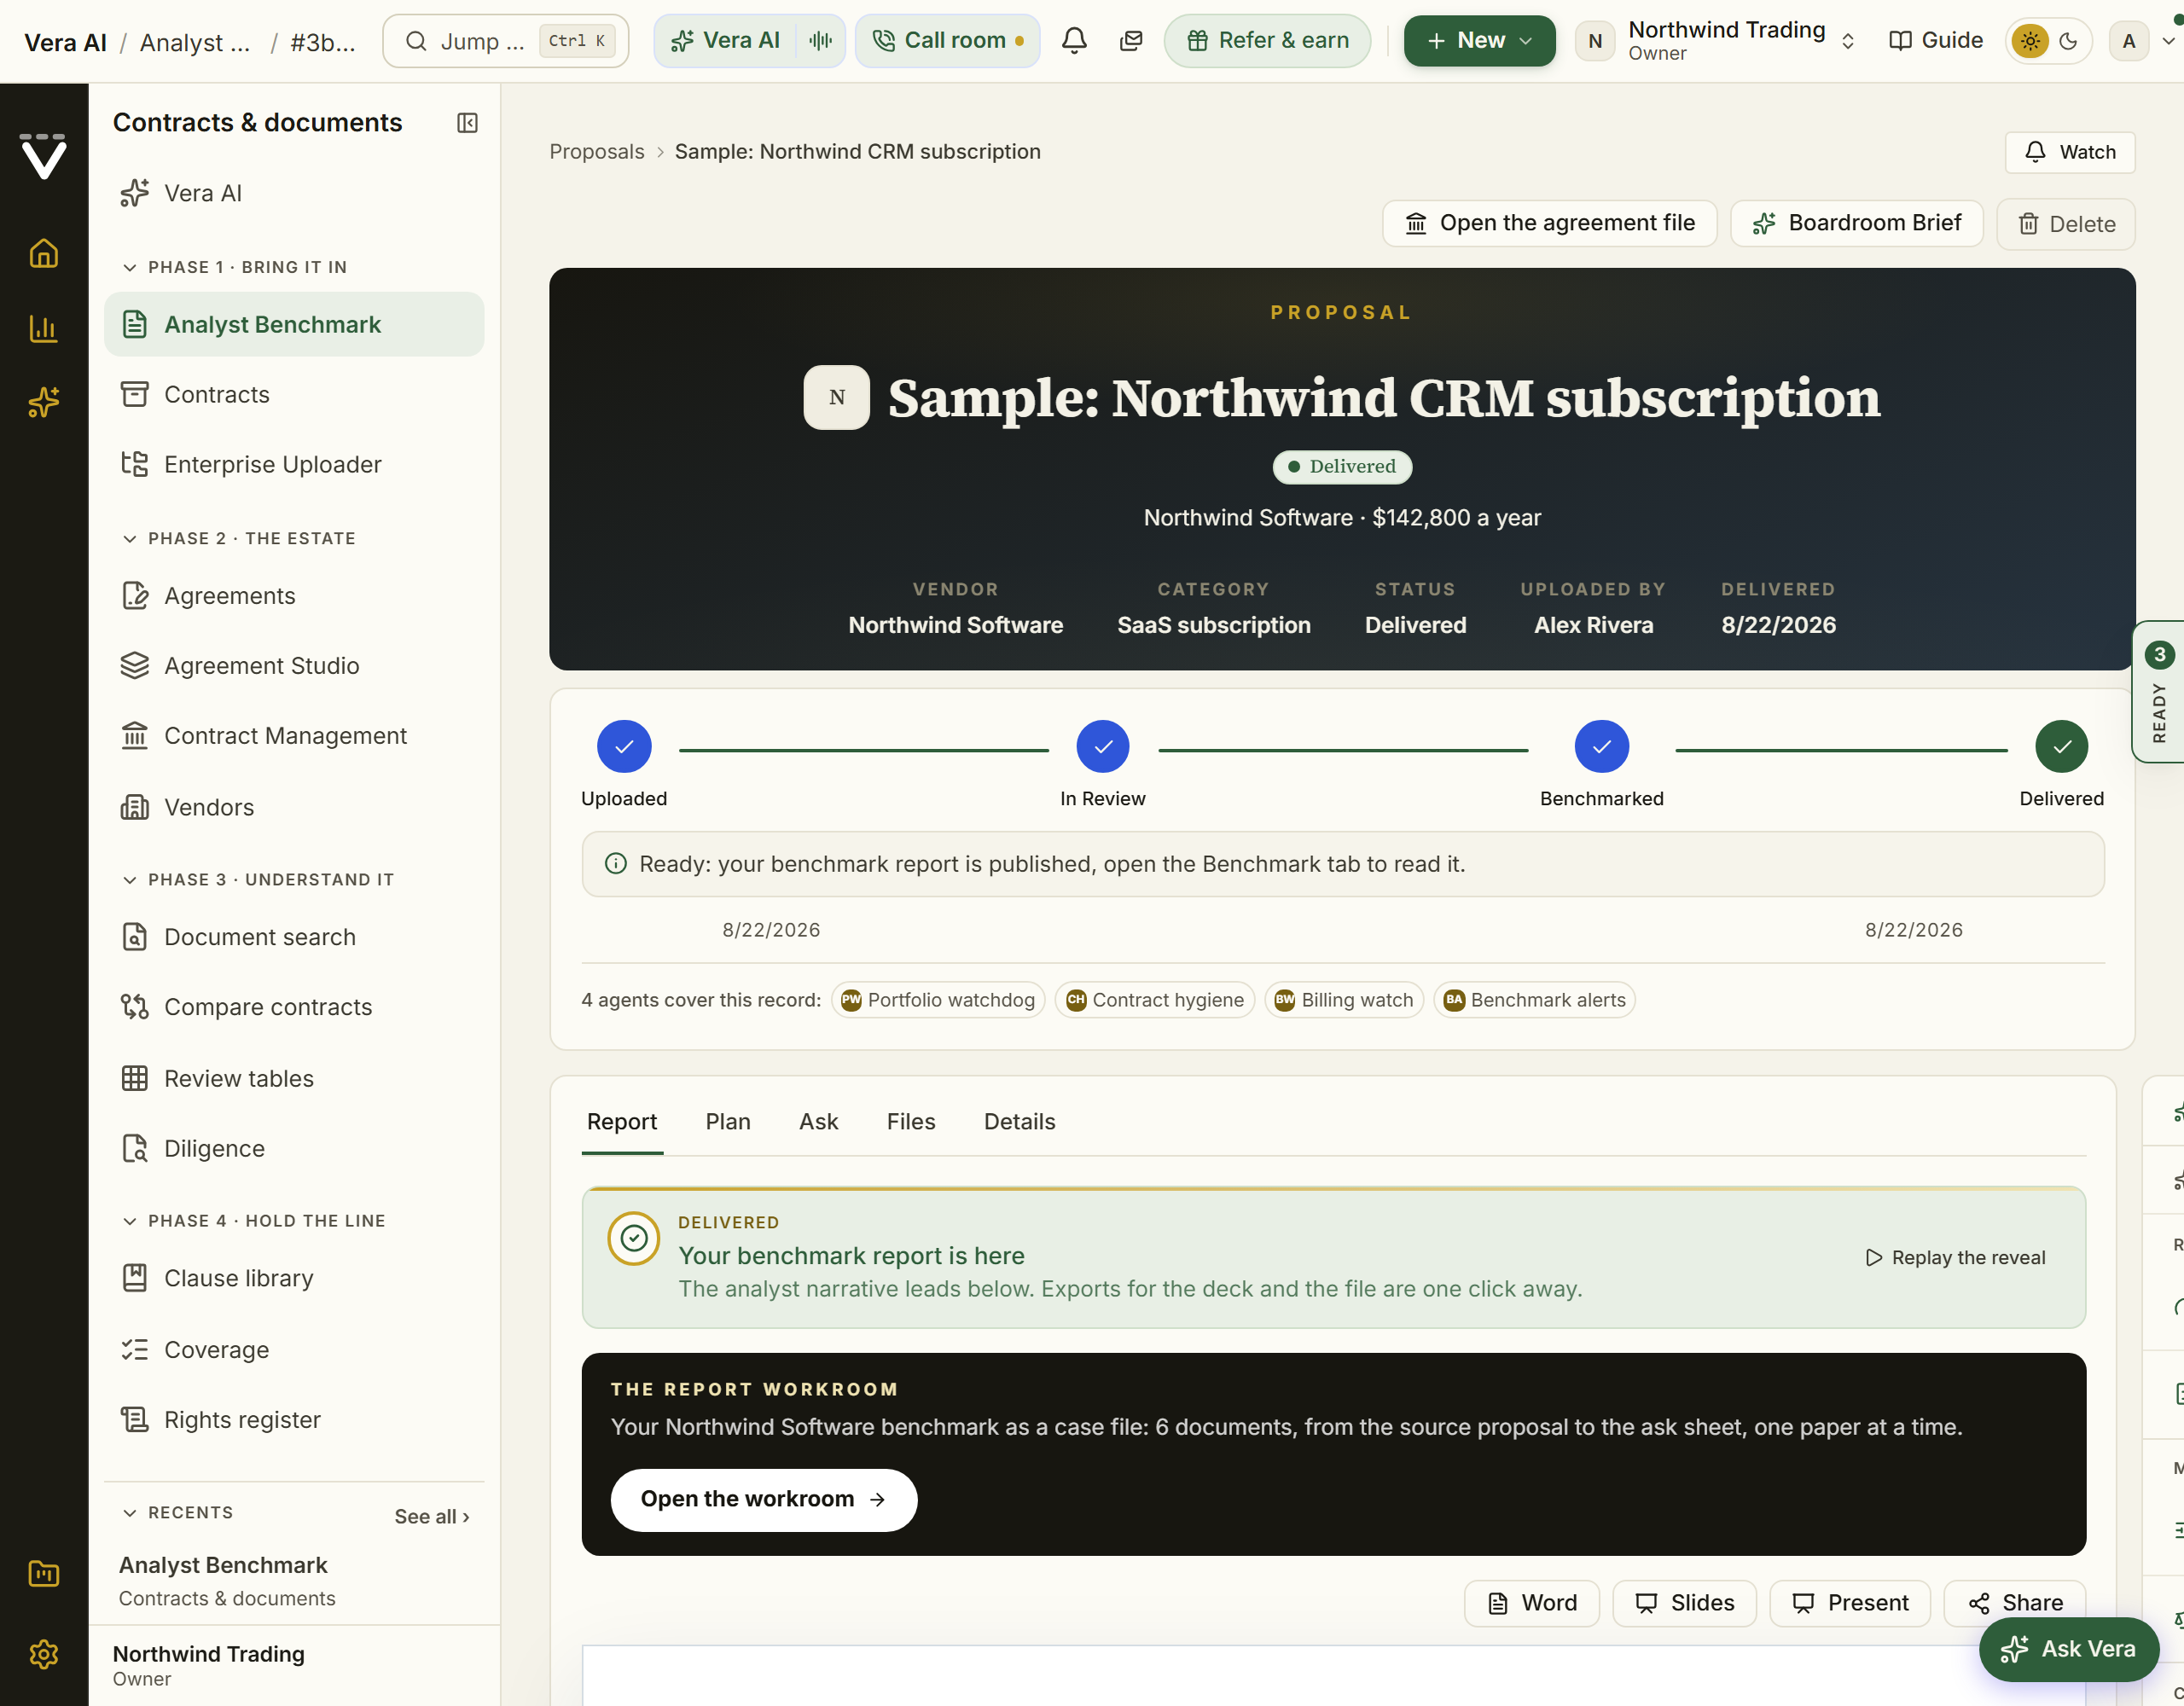Click Open the agreement file button
The image size is (2184, 1706).
click(x=1549, y=223)
